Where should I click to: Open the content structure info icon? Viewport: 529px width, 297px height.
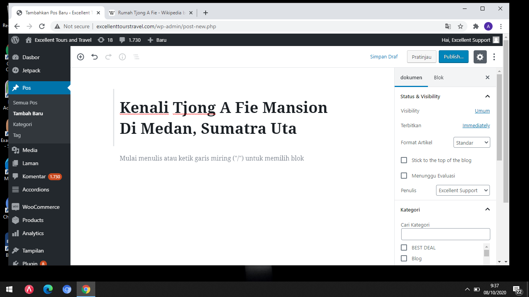pyautogui.click(x=122, y=57)
